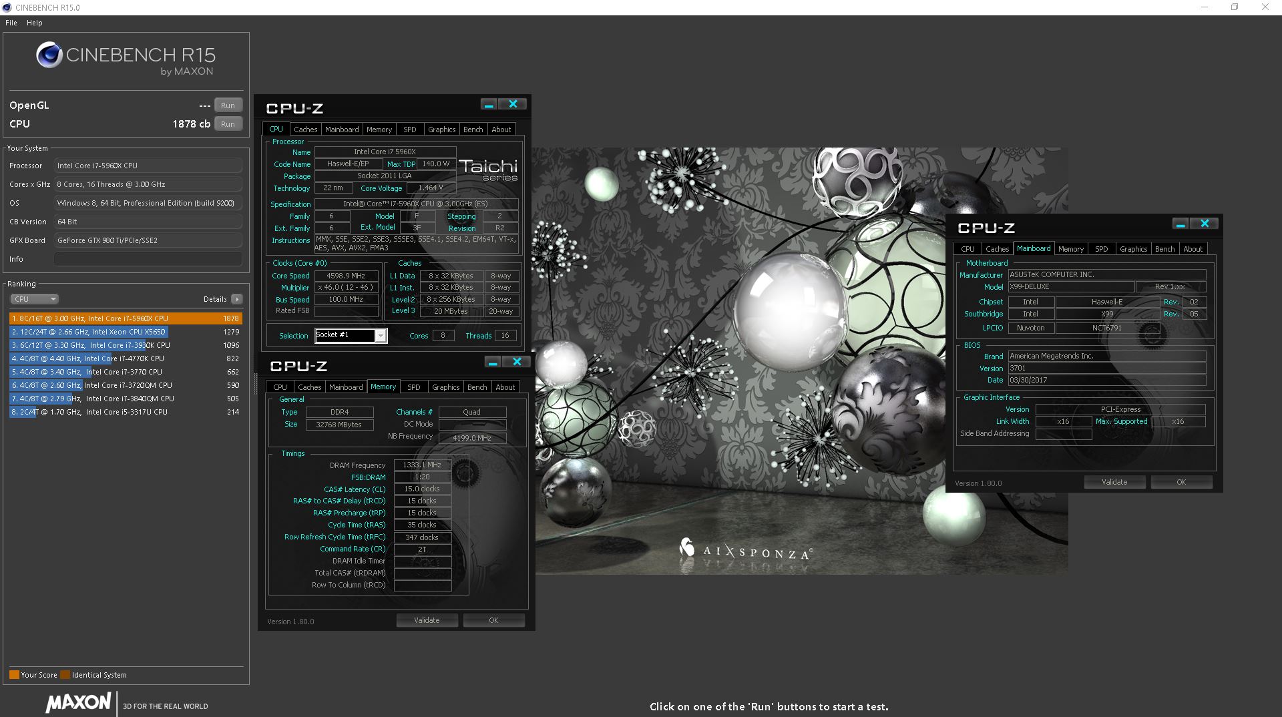Screen dimensions: 1282x717
Task: Click the ranking Details arrow button
Action: coord(237,299)
